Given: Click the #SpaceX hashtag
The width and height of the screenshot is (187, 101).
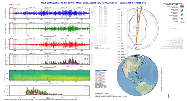Looking at the screenshot, I should coord(175,20).
